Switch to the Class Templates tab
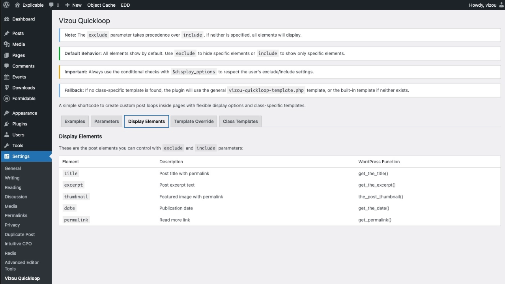The height and width of the screenshot is (284, 505). [240, 121]
